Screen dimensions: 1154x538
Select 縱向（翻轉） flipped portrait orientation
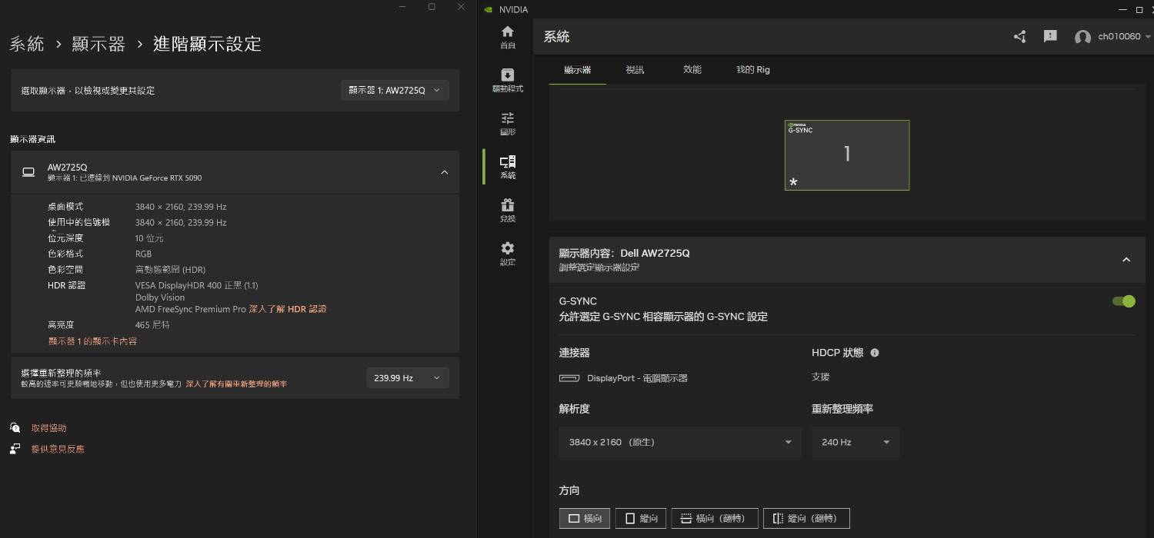click(806, 519)
